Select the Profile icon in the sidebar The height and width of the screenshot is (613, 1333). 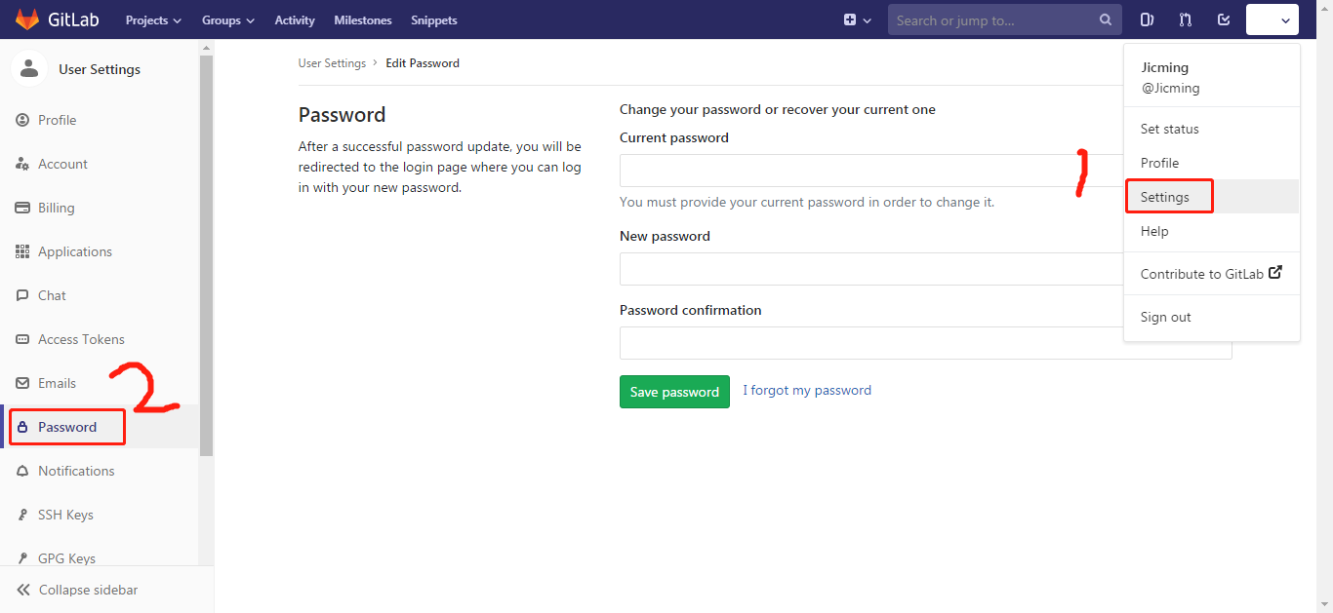click(x=23, y=119)
